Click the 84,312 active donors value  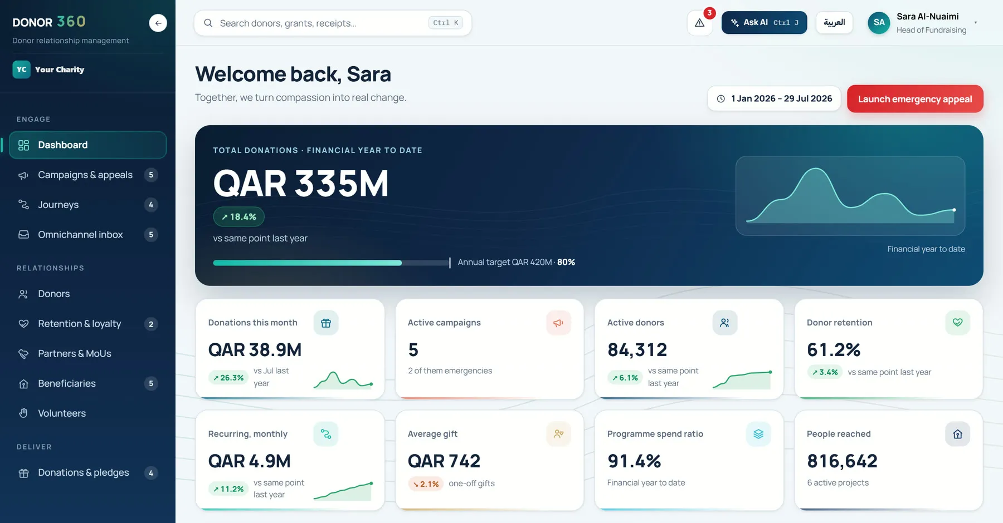[637, 350]
